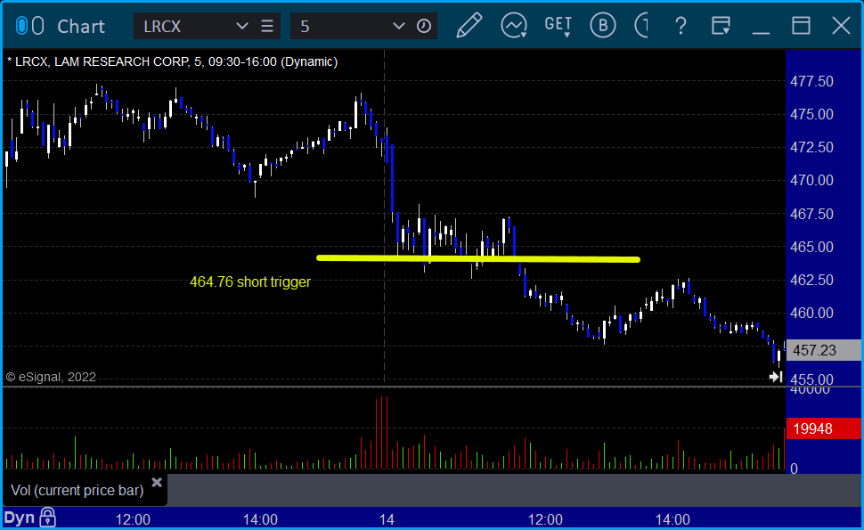This screenshot has height=530, width=864.
Task: Minimize the chart window
Action: [x=761, y=32]
